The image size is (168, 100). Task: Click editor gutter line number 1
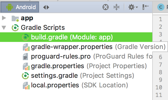coord(160,19)
